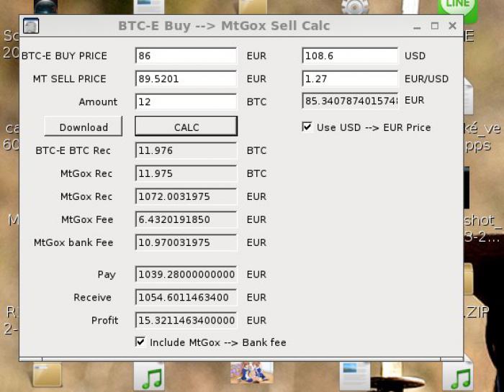504x392 pixels.
Task: Open the anime picture thumbnail on the desktop
Action: point(252,373)
